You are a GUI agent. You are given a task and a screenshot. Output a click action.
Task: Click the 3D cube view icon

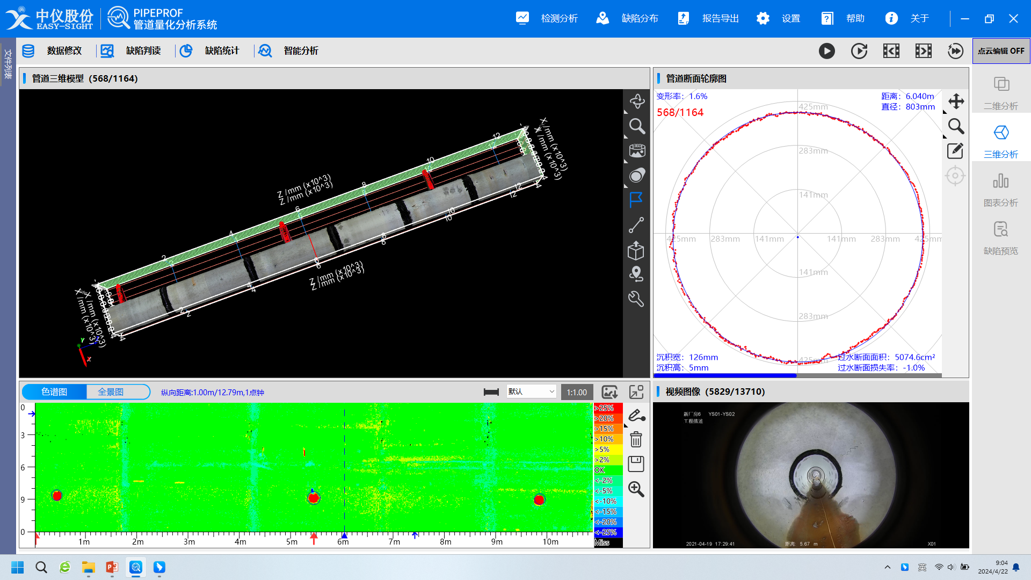coord(636,250)
